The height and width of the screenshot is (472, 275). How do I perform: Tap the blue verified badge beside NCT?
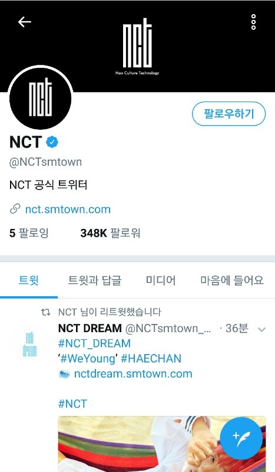coord(52,142)
